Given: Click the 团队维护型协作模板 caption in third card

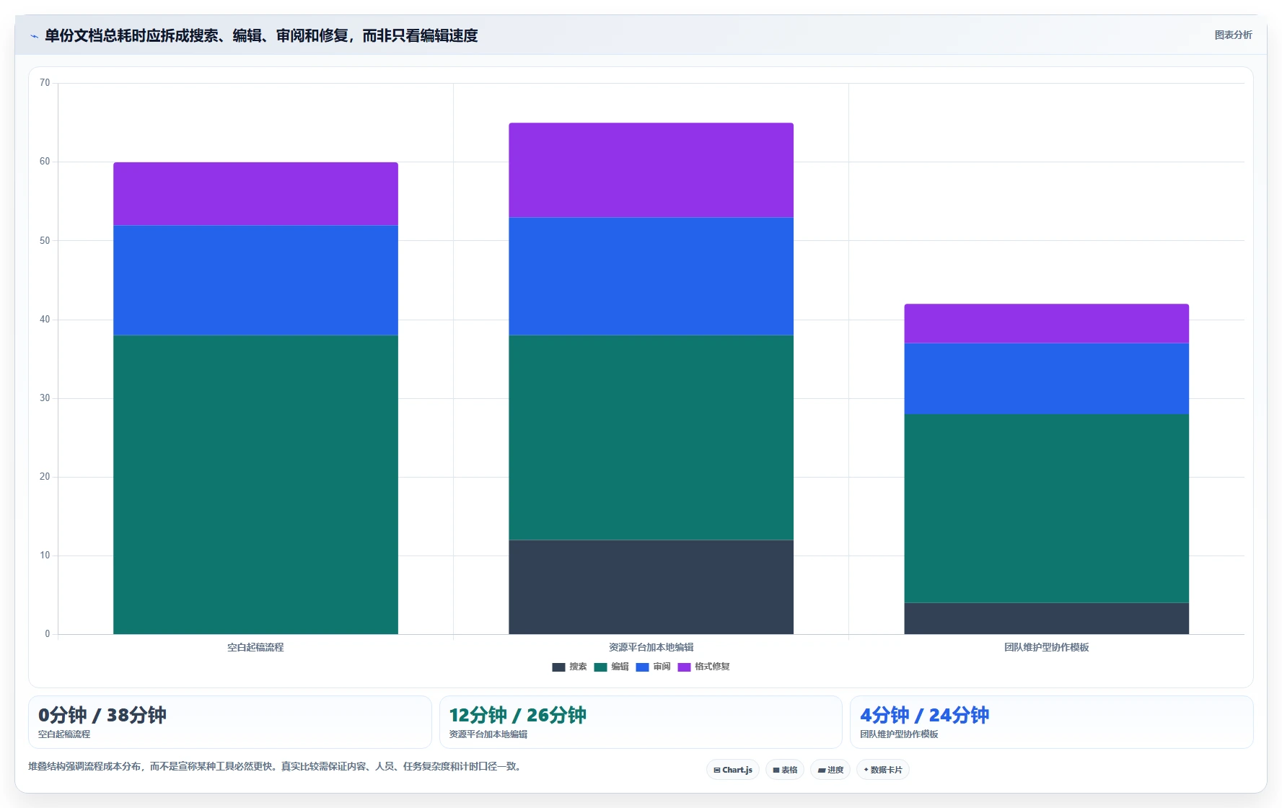Looking at the screenshot, I should (899, 734).
